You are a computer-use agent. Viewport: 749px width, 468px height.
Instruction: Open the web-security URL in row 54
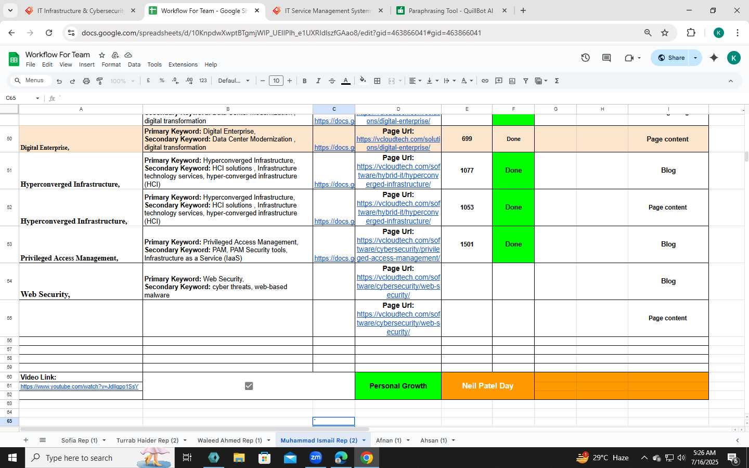click(x=398, y=286)
